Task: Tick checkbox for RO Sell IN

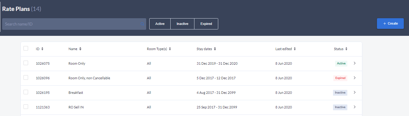Action: click(x=26, y=107)
